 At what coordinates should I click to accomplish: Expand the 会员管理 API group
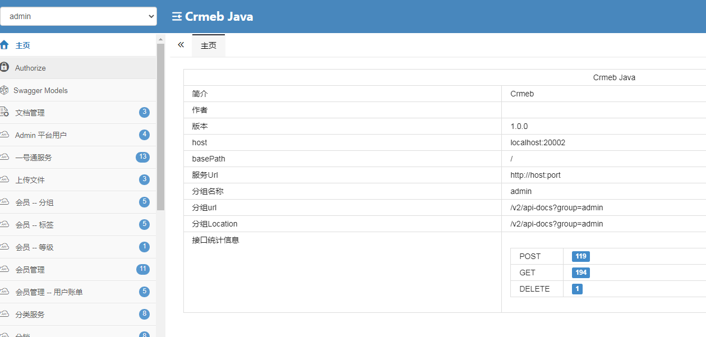pos(78,270)
